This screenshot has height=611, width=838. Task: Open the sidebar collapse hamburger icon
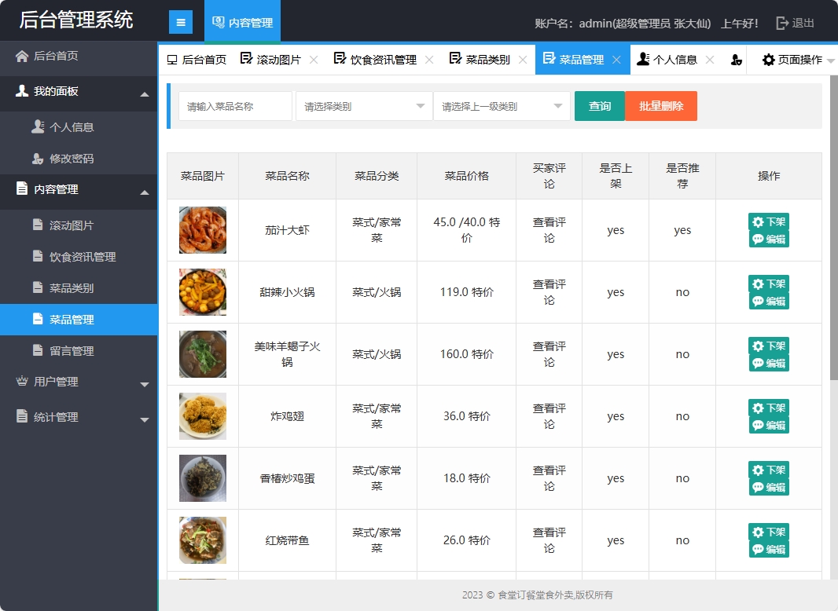182,21
